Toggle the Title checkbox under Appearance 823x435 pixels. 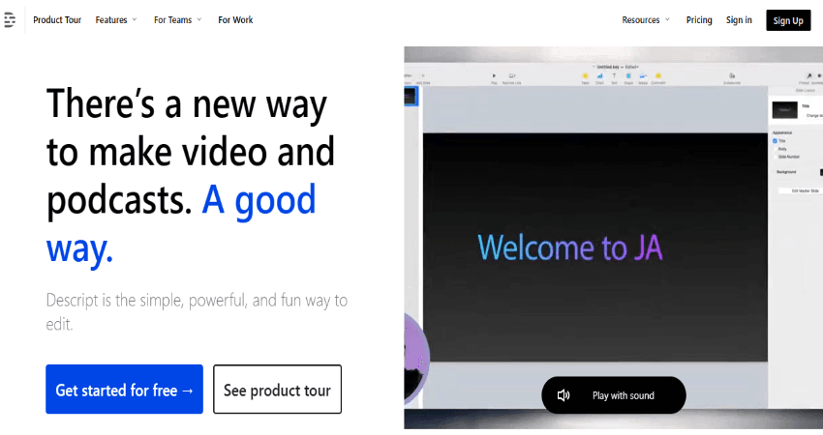(775, 141)
